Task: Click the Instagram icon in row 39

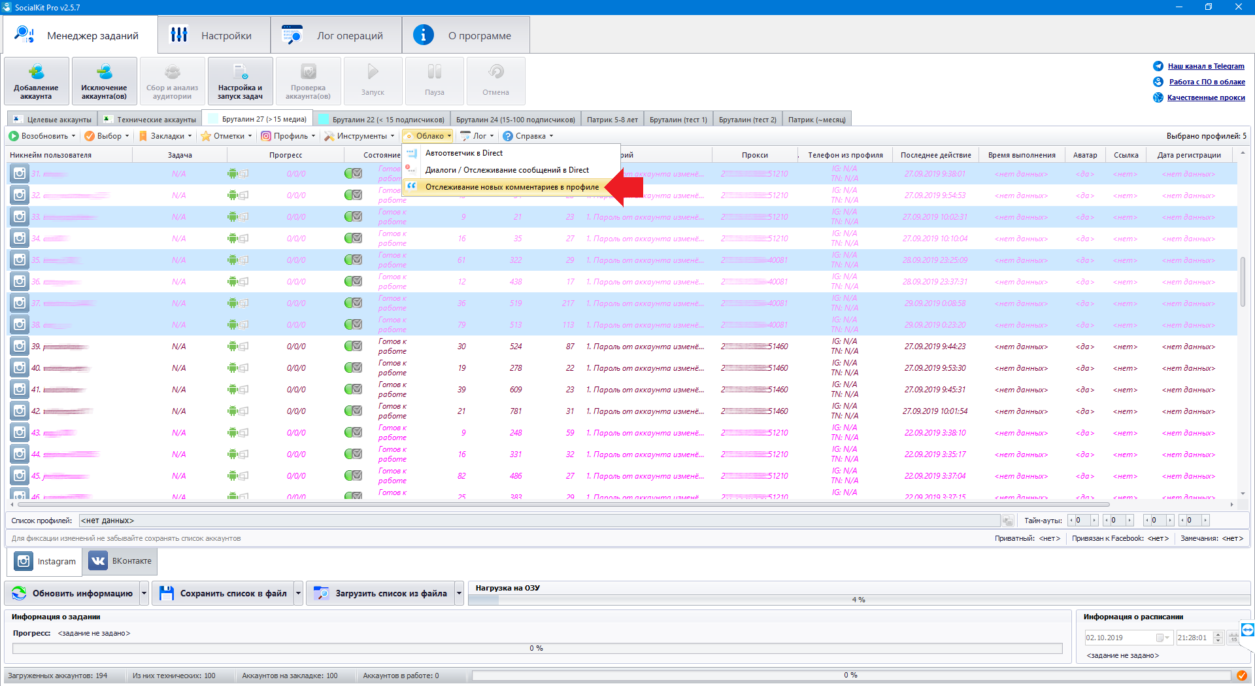Action: [x=20, y=346]
